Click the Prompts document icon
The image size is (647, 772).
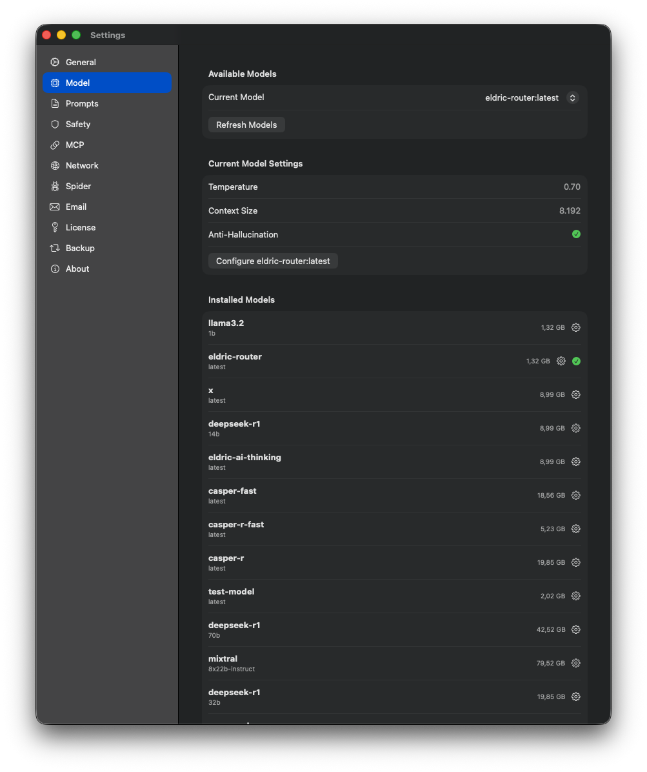(x=55, y=103)
